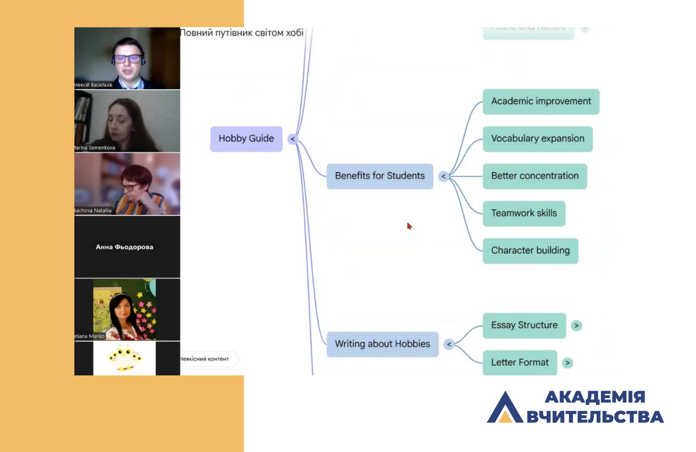The width and height of the screenshot is (696, 452).
Task: Select the Writing about Hobbies node
Action: click(x=382, y=344)
